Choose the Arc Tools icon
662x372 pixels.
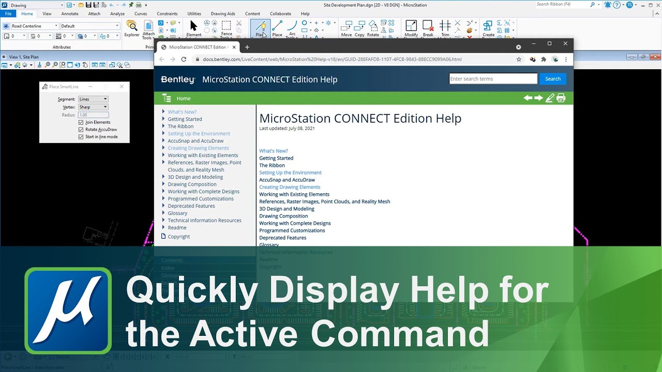(x=292, y=29)
